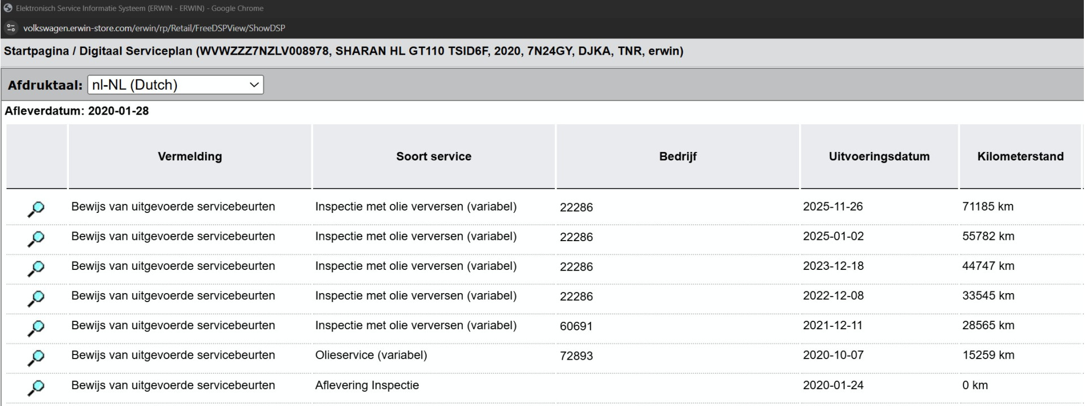Click the Kilometerstand column header
This screenshot has height=406, width=1085.
[x=1020, y=156]
